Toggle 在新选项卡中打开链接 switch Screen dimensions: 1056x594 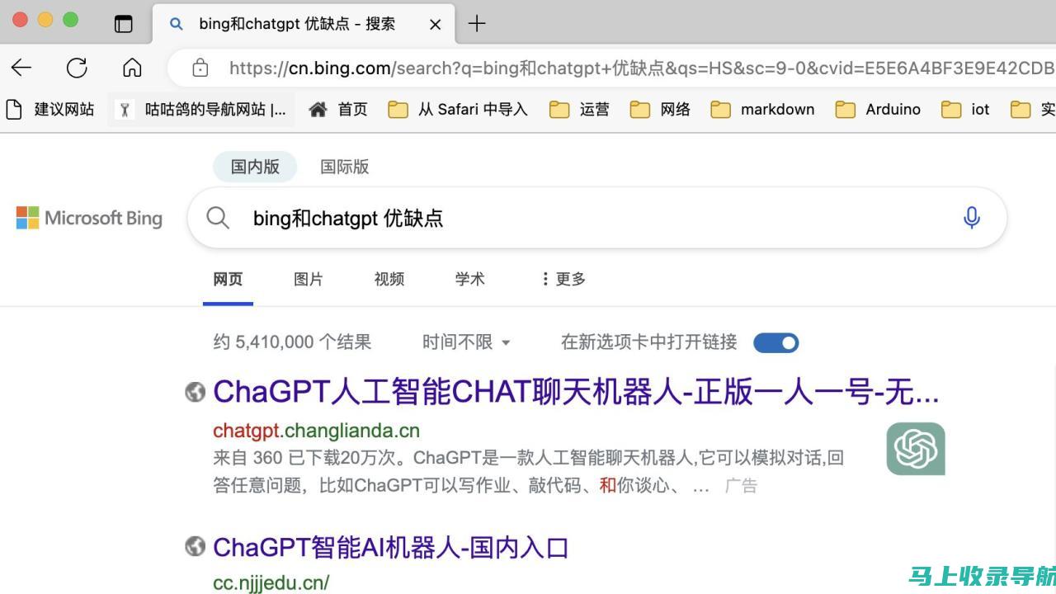(x=775, y=342)
